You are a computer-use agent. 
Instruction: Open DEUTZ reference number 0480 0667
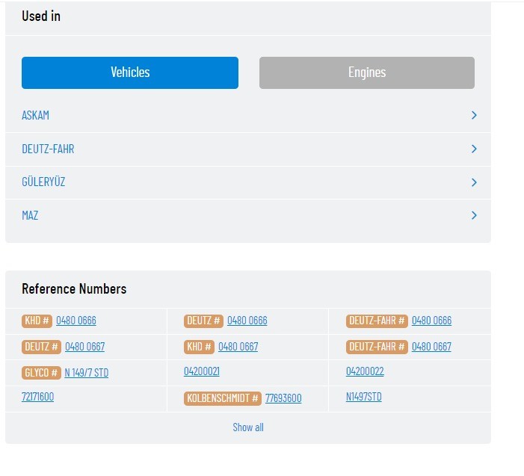click(85, 347)
